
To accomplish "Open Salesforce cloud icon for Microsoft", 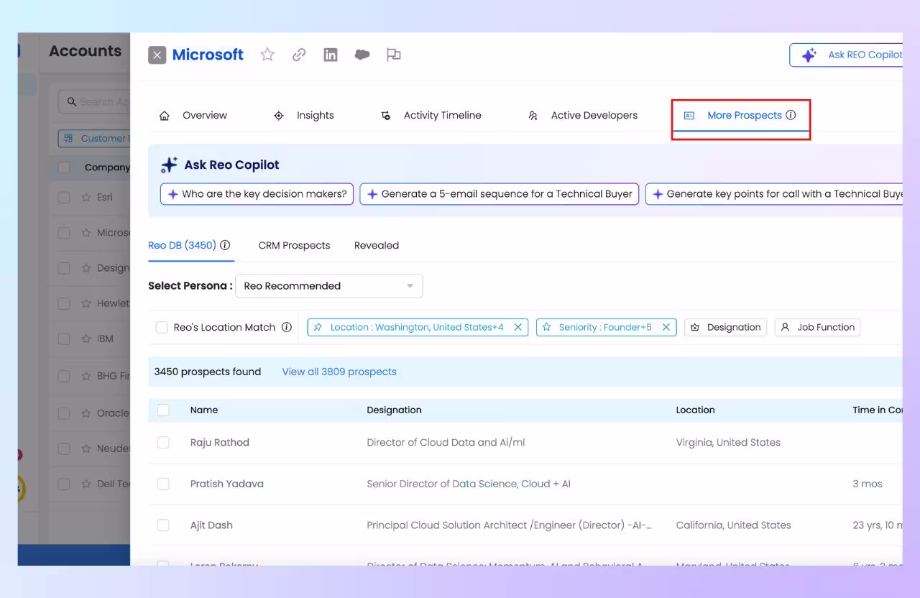I will coord(362,55).
